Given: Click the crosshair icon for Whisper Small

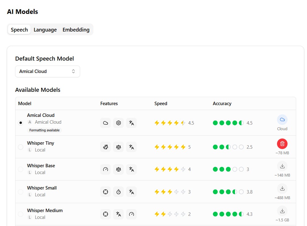Looking at the screenshot, I should [x=105, y=192].
